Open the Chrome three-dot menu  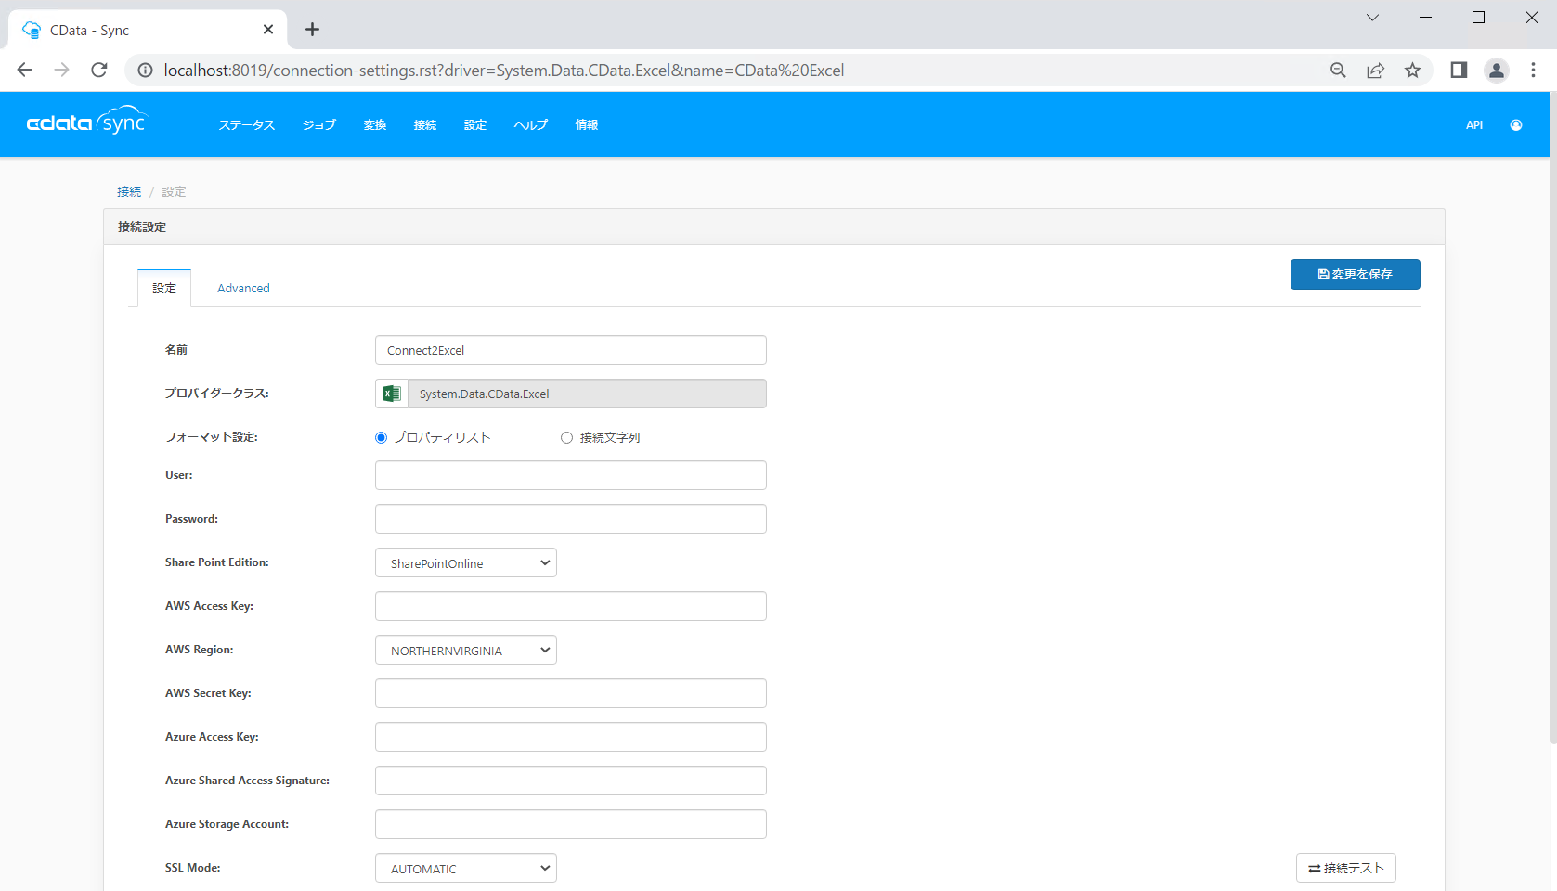click(x=1533, y=71)
